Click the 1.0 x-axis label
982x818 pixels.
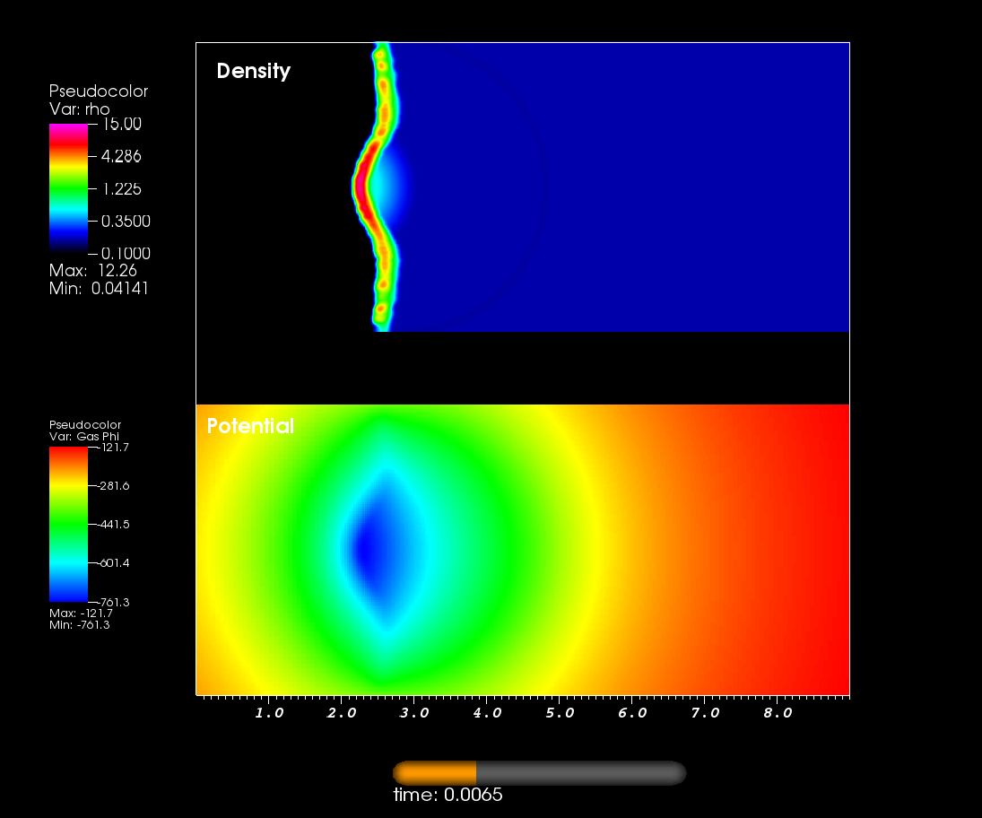(x=269, y=713)
